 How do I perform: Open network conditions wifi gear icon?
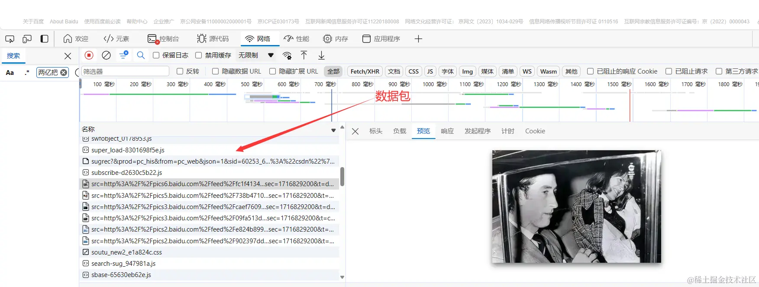click(287, 55)
